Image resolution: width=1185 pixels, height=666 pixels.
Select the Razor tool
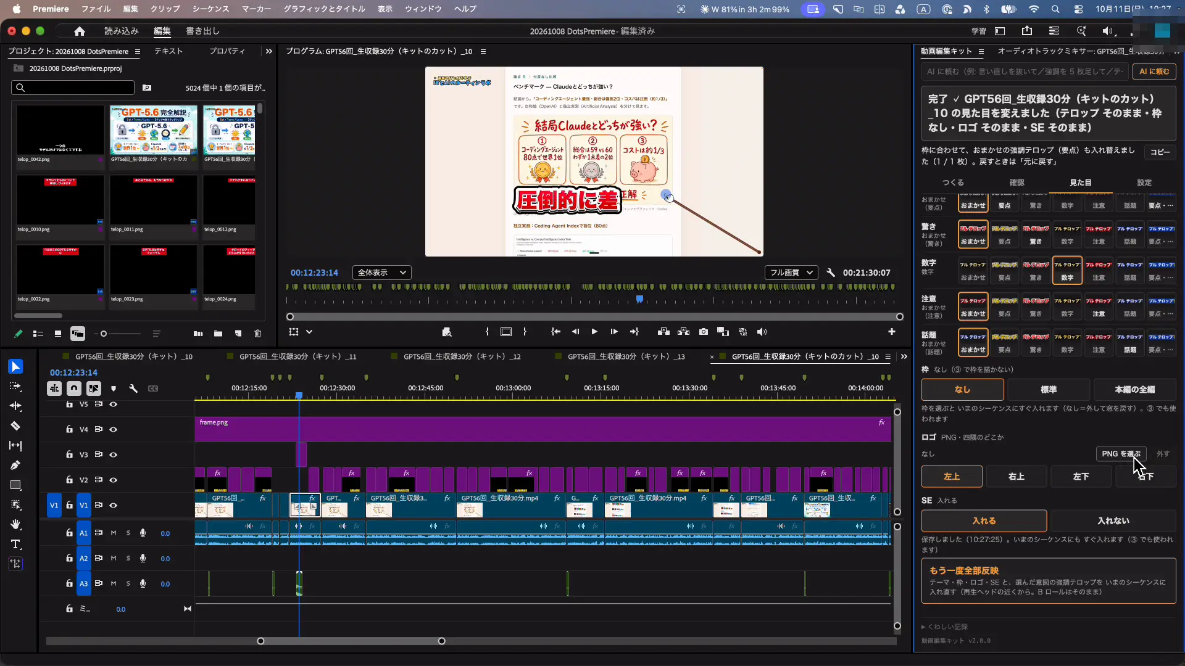15,426
